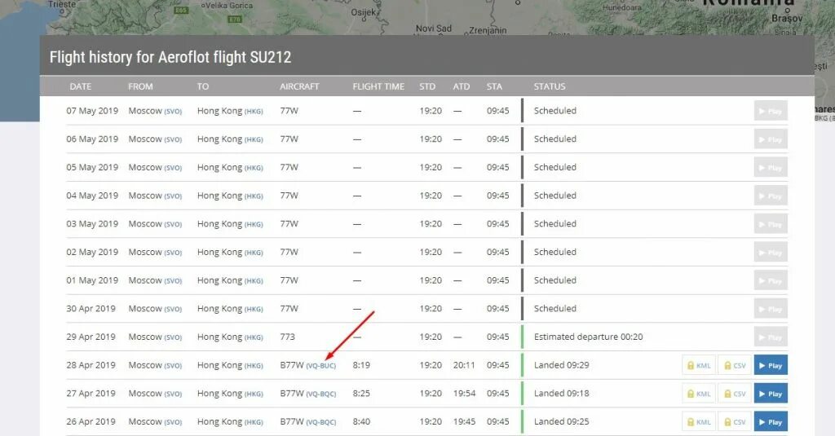Select the date 29 Apr 2019
The width and height of the screenshot is (835, 436).
pos(91,337)
